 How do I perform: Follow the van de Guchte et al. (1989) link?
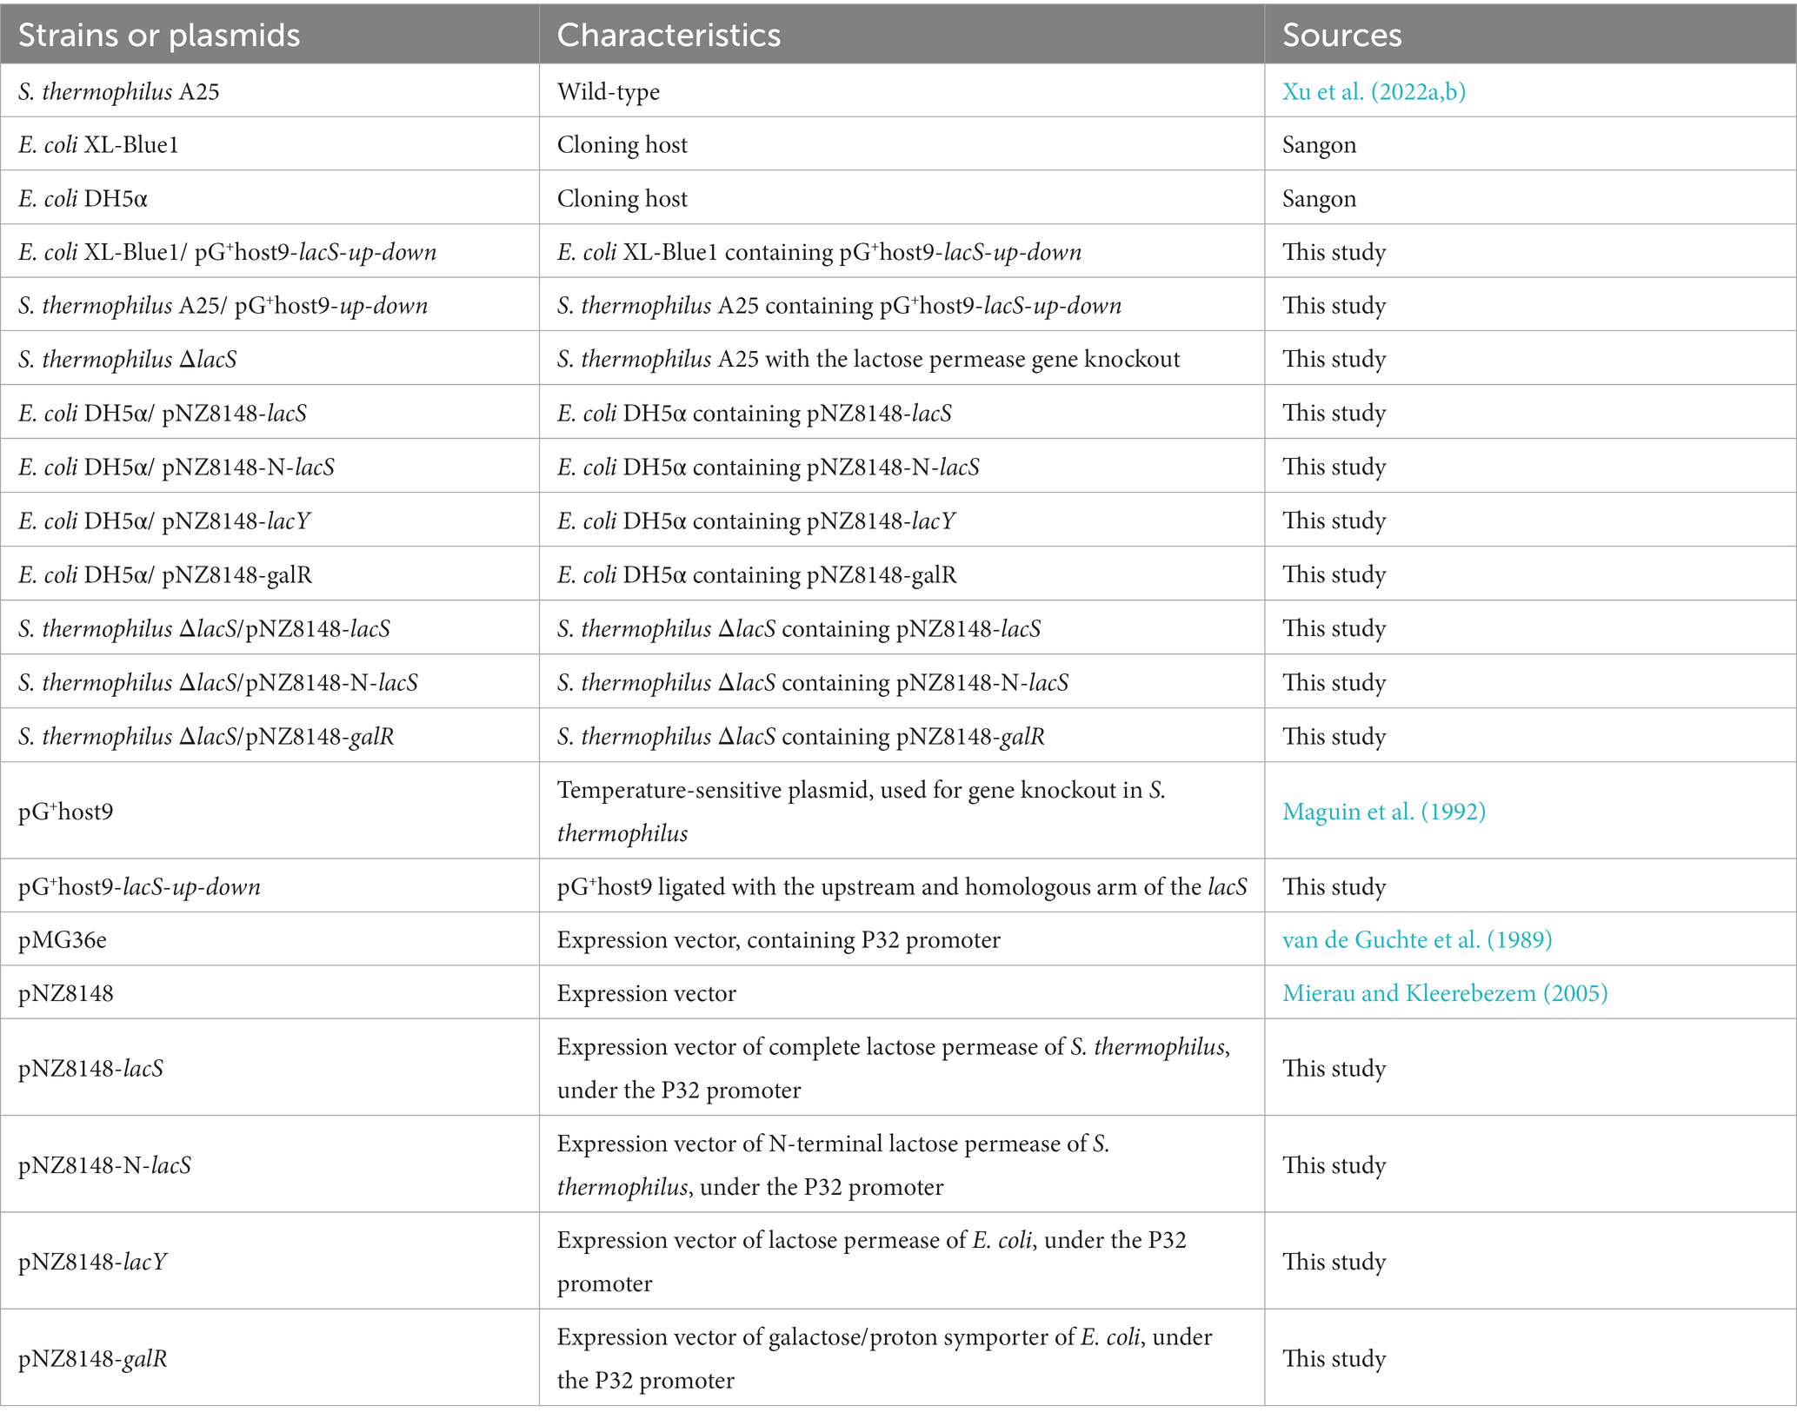point(1417,939)
